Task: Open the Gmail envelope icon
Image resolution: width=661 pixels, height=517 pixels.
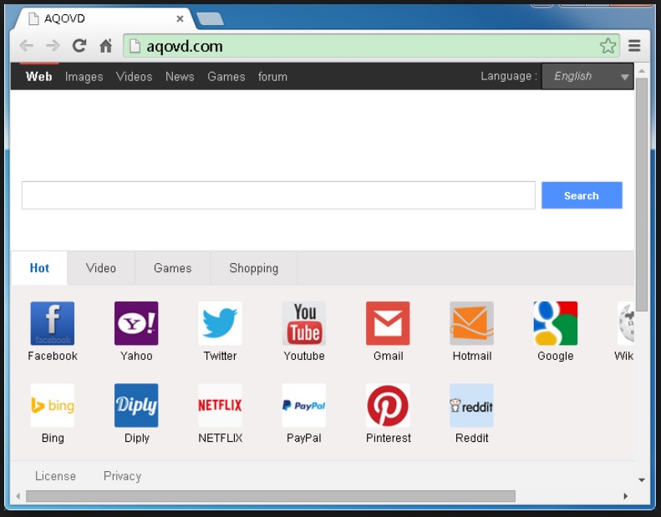Action: tap(388, 323)
